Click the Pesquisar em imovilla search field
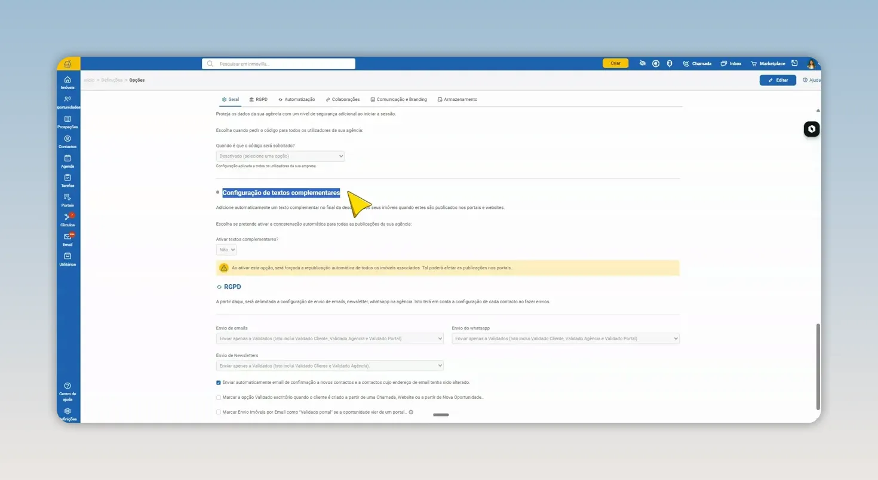 (278, 64)
